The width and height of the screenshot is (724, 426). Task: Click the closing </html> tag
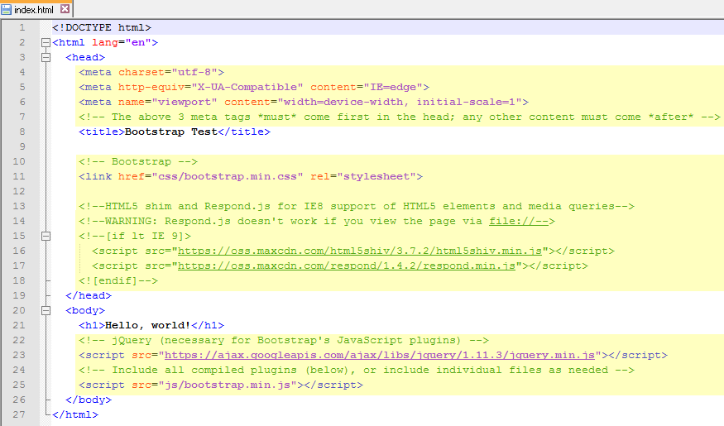pyautogui.click(x=75, y=415)
